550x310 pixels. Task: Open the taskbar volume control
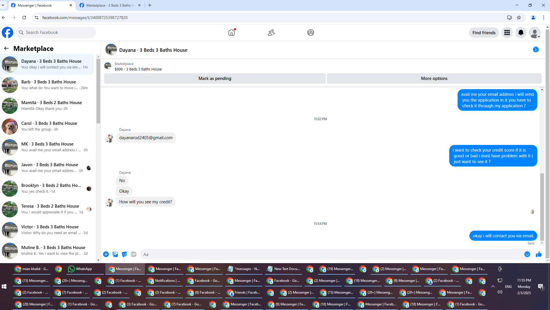point(500,292)
